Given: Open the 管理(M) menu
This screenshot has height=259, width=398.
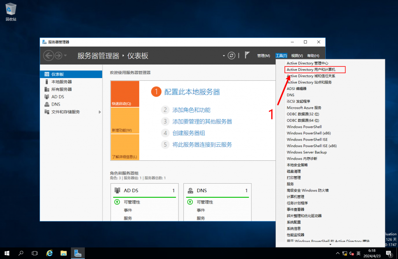Looking at the screenshot, I should pos(263,56).
